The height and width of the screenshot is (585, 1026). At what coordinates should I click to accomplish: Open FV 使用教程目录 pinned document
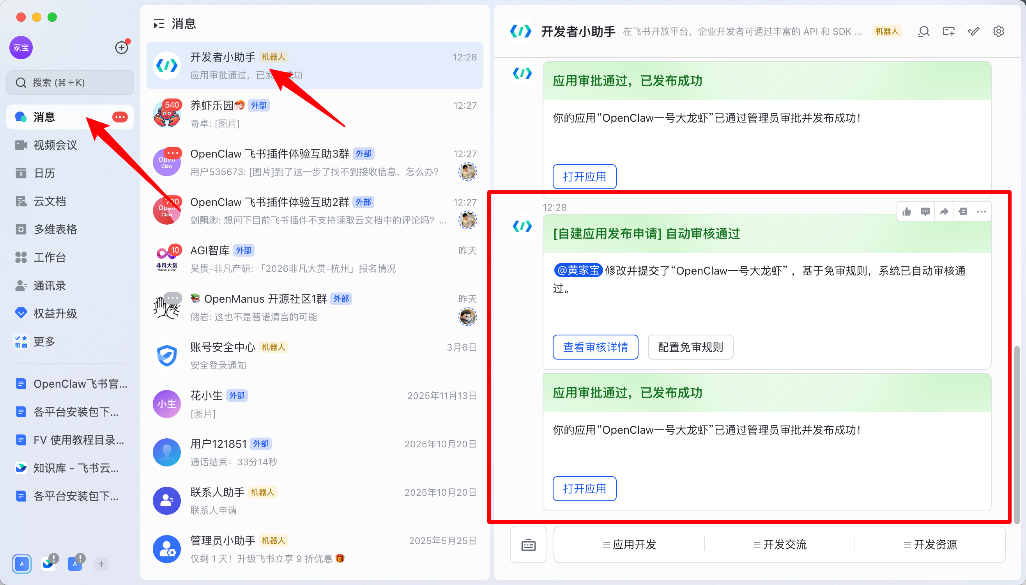coord(70,440)
